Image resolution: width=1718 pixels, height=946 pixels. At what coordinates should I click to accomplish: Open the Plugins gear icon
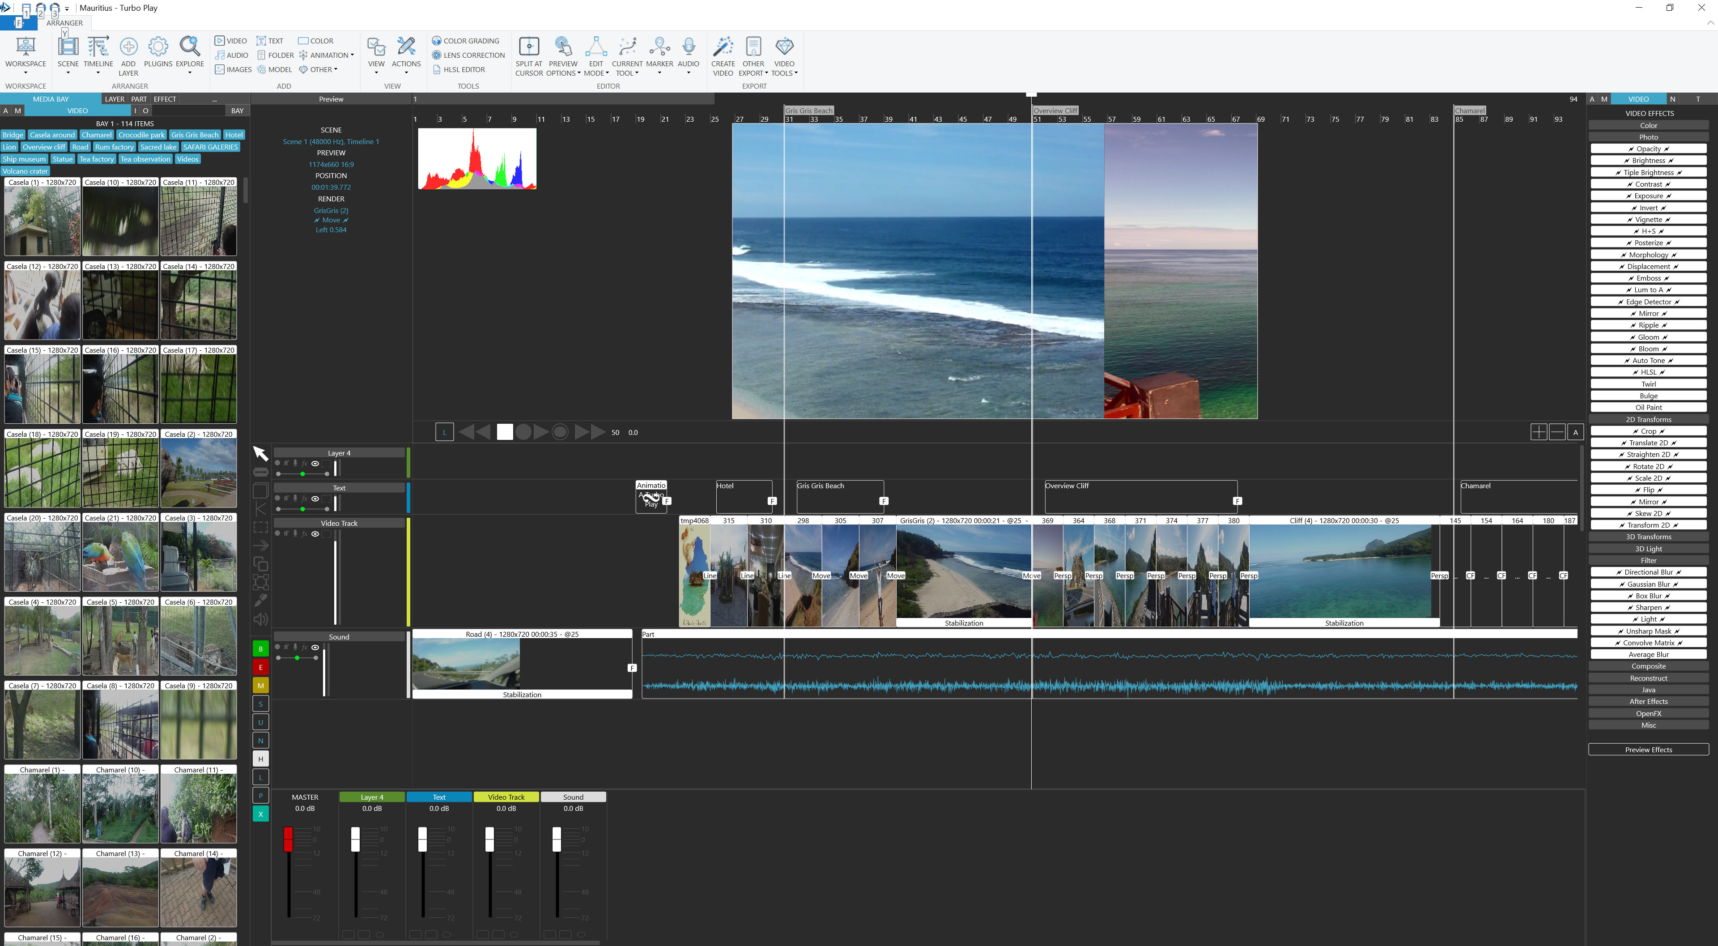pyautogui.click(x=158, y=47)
